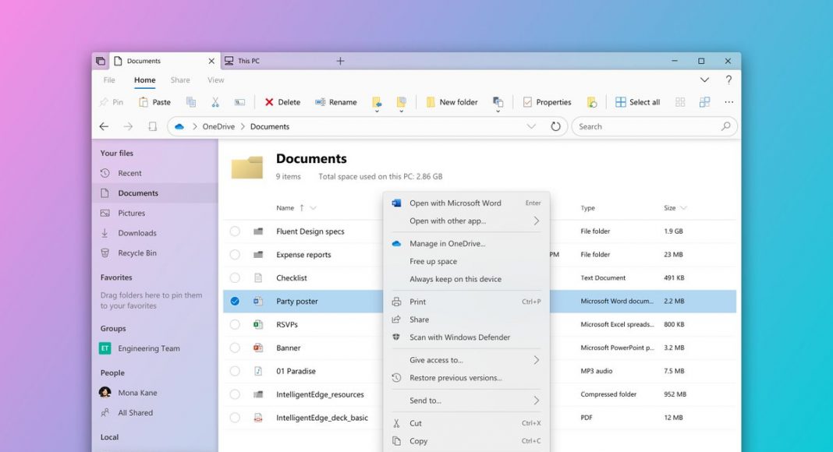Open Properties from the ribbon
The width and height of the screenshot is (833, 452).
[x=547, y=102]
